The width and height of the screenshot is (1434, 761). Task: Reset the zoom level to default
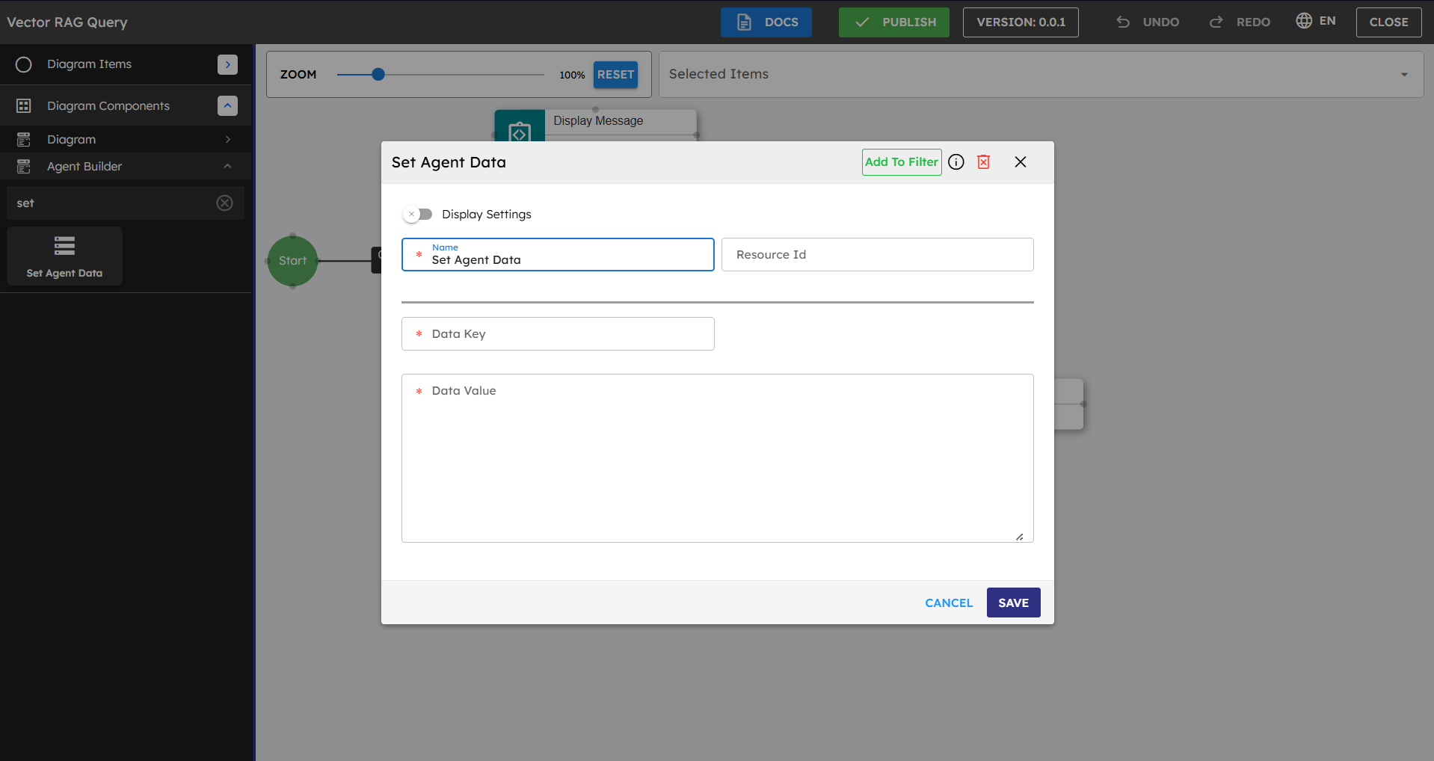(x=615, y=75)
